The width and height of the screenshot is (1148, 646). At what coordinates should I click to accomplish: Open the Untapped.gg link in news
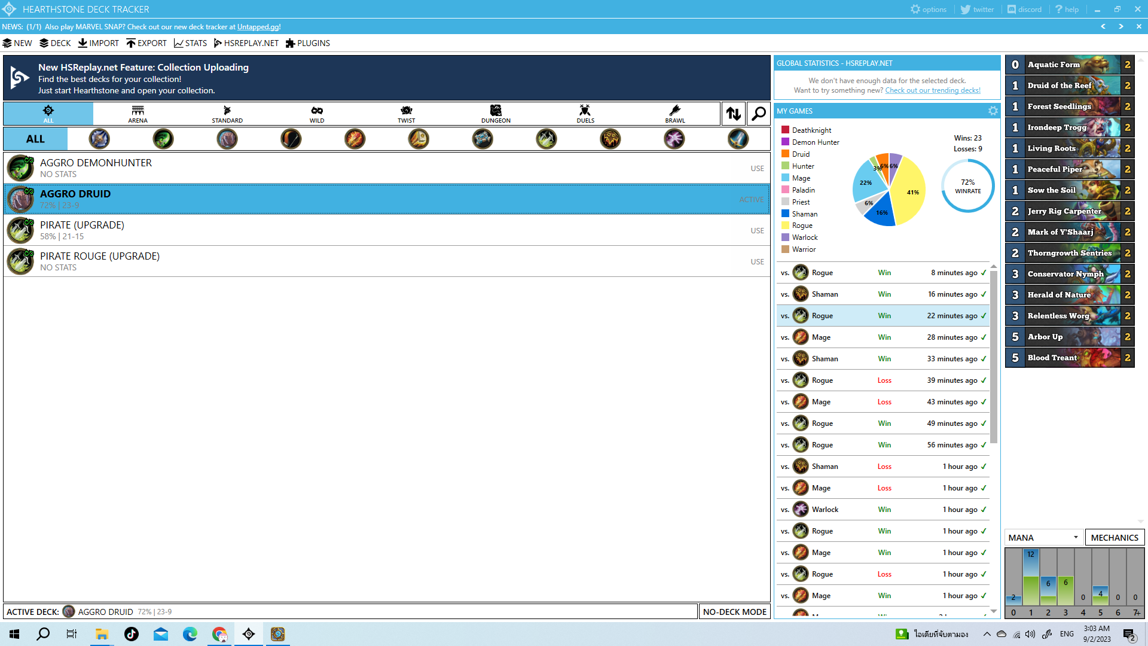click(x=258, y=27)
